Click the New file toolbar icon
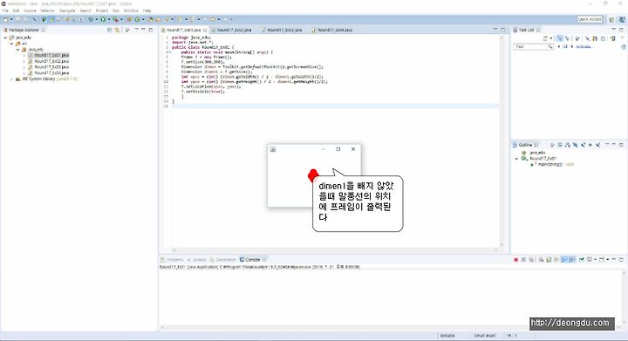The image size is (628, 341). tap(5, 19)
